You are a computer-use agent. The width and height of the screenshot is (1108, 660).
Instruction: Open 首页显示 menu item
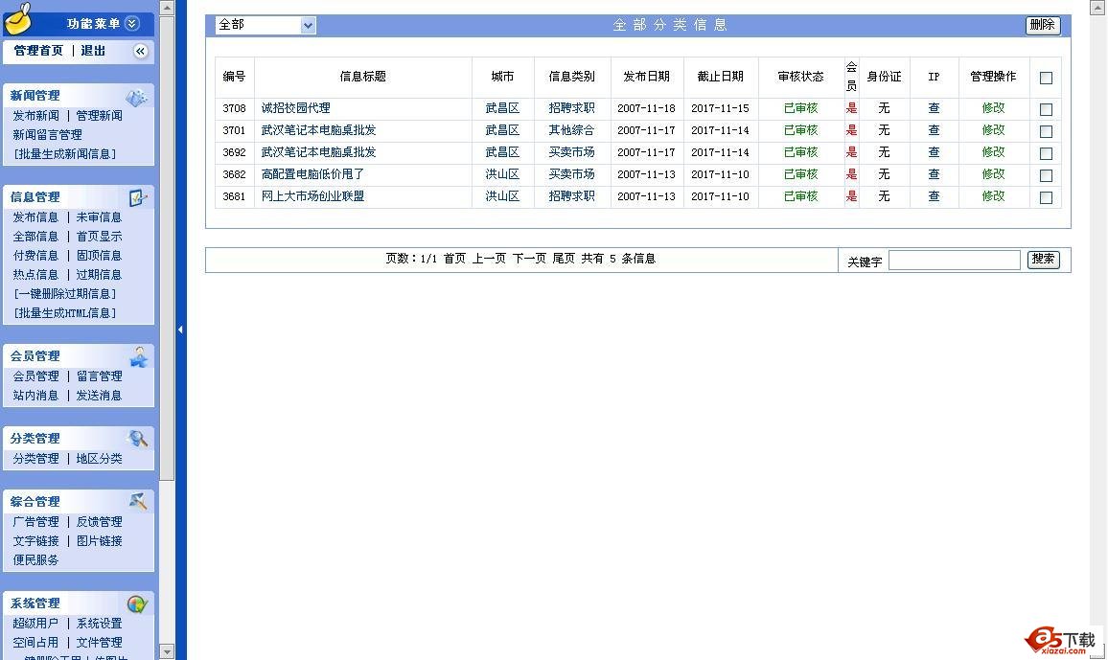[99, 236]
